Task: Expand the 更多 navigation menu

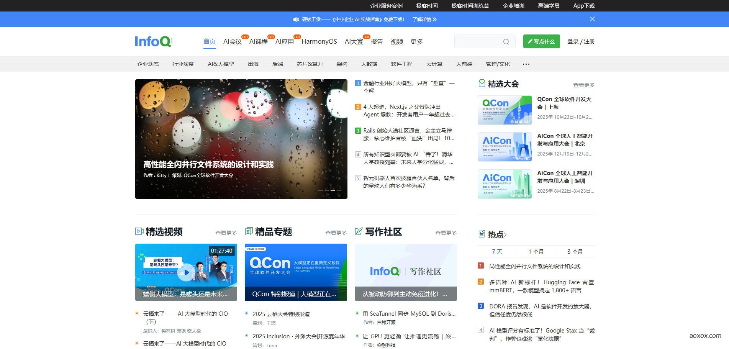Action: (416, 41)
